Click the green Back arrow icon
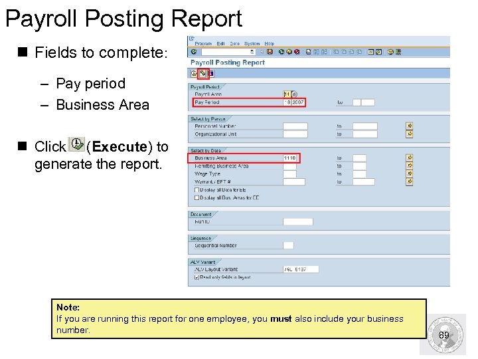Viewport: 478px width, 359px height. (x=281, y=52)
